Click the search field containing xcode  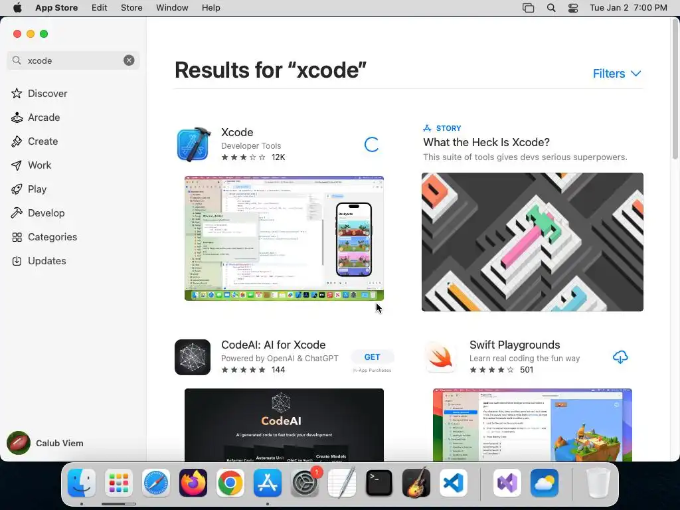pos(73,60)
